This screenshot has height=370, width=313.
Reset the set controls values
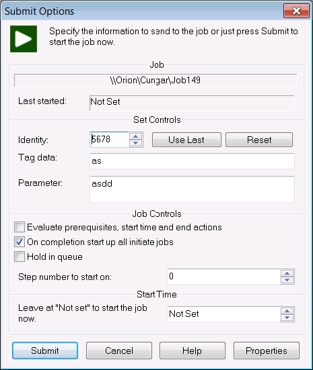(x=259, y=140)
